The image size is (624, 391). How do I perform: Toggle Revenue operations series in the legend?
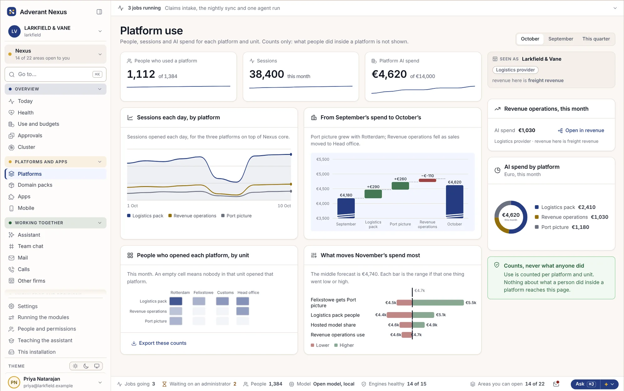pos(192,216)
